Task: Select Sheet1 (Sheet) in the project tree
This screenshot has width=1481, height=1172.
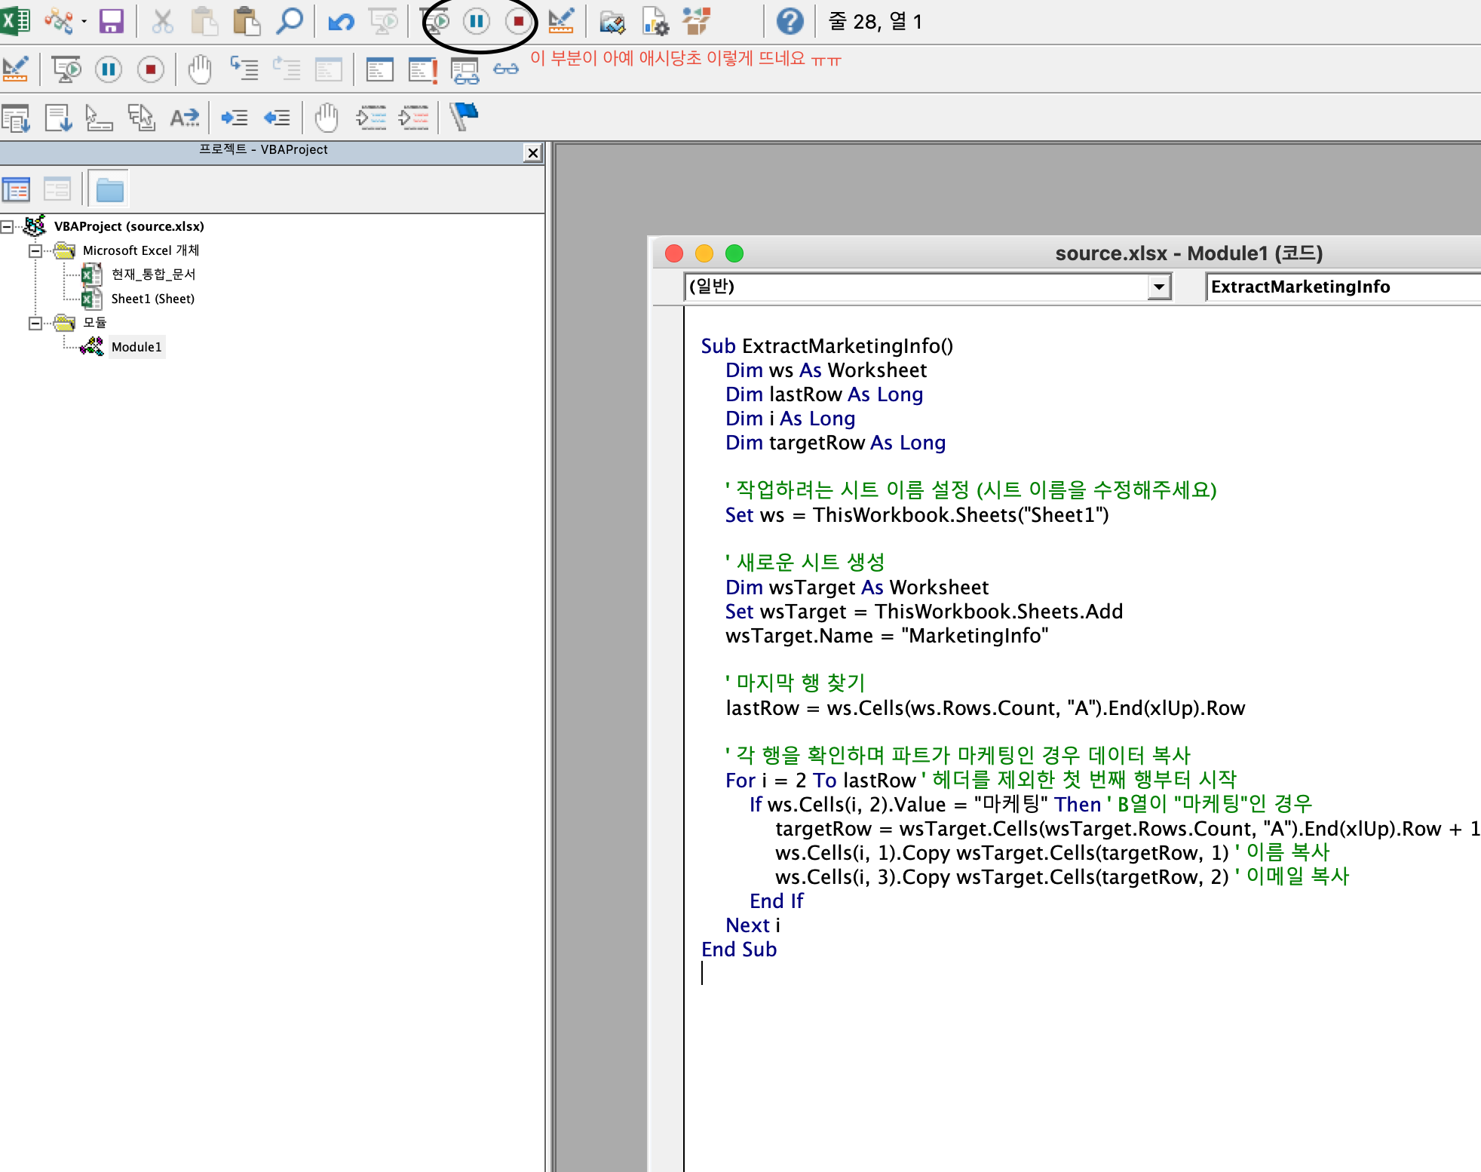Action: [x=153, y=299]
